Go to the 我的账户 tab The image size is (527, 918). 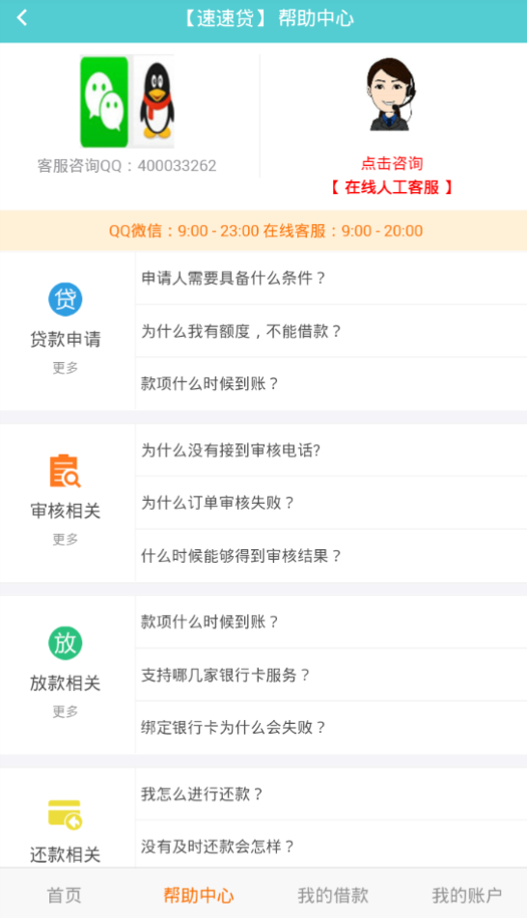point(467,895)
